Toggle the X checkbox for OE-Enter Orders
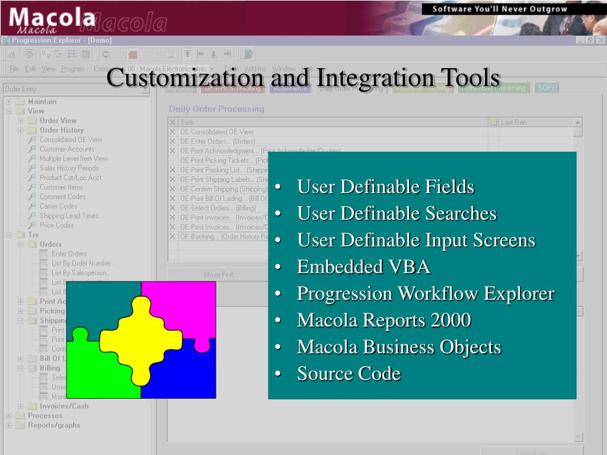 click(x=172, y=141)
